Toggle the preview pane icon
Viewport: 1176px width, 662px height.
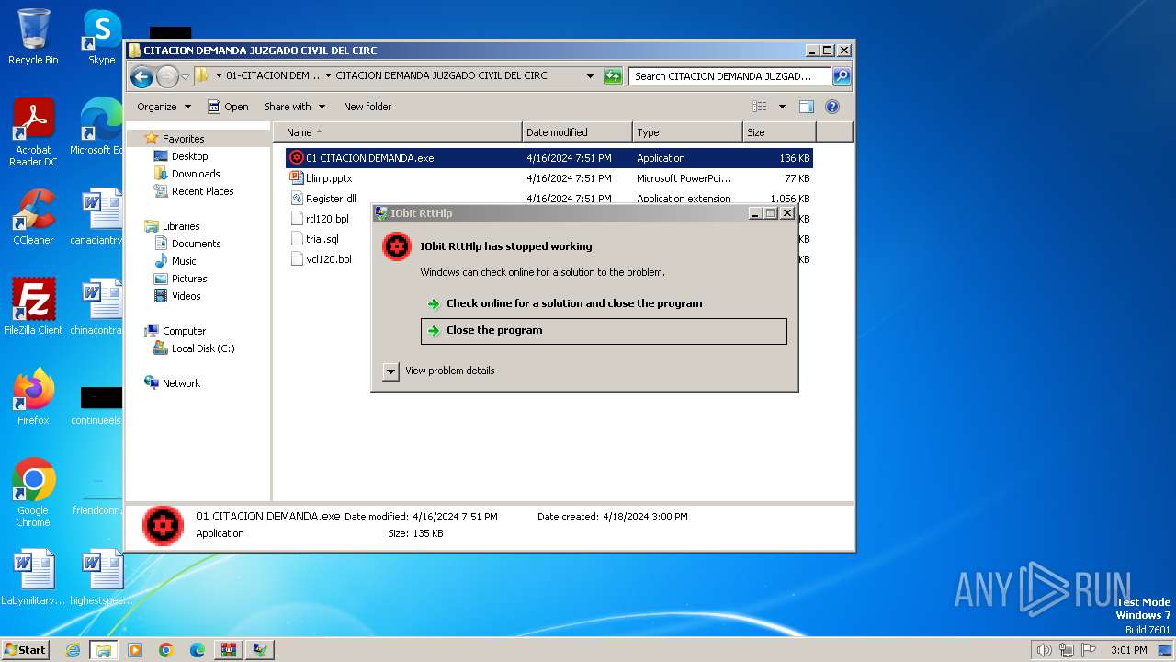[807, 107]
